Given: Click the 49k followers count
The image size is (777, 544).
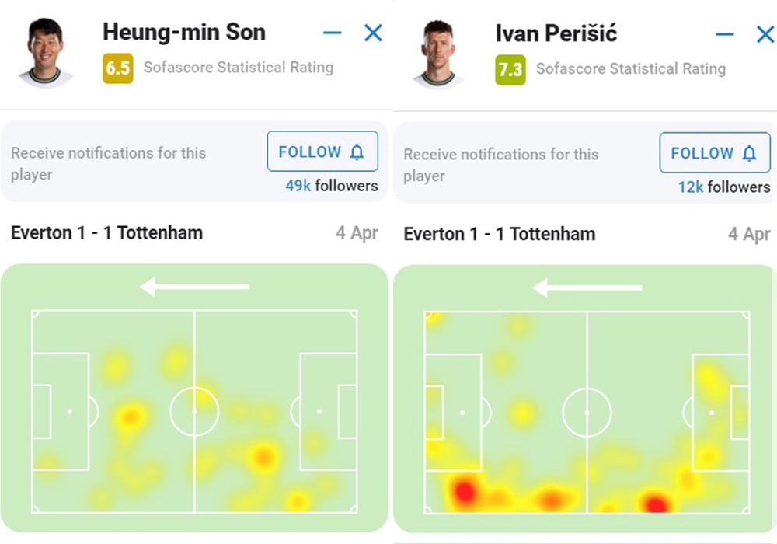Looking at the screenshot, I should tap(332, 186).
